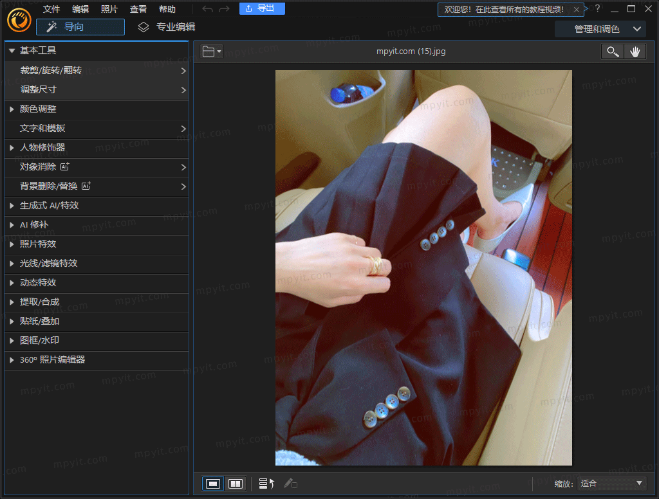Switch to single image view mode
The width and height of the screenshot is (659, 499).
213,484
